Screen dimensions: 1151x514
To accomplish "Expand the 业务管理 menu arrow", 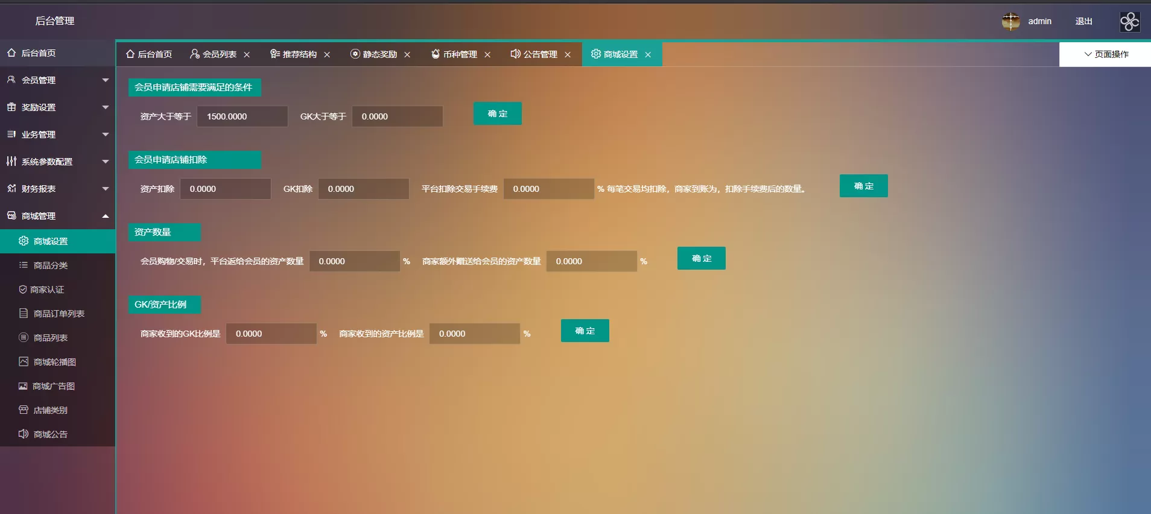I will coord(106,135).
